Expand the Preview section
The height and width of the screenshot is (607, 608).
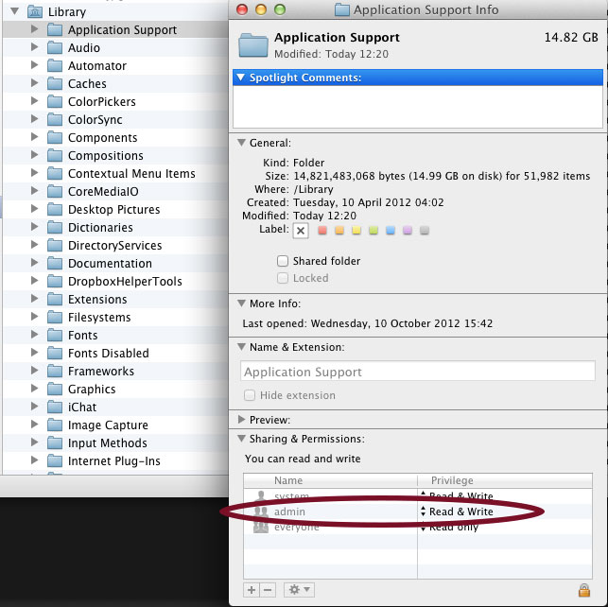coord(241,420)
